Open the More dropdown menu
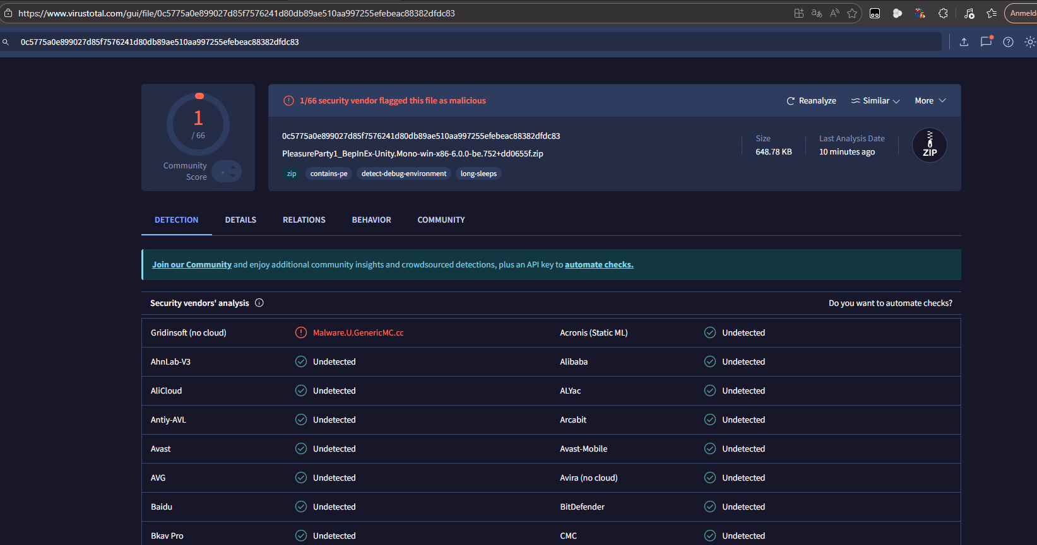This screenshot has height=545, width=1037. coord(930,101)
